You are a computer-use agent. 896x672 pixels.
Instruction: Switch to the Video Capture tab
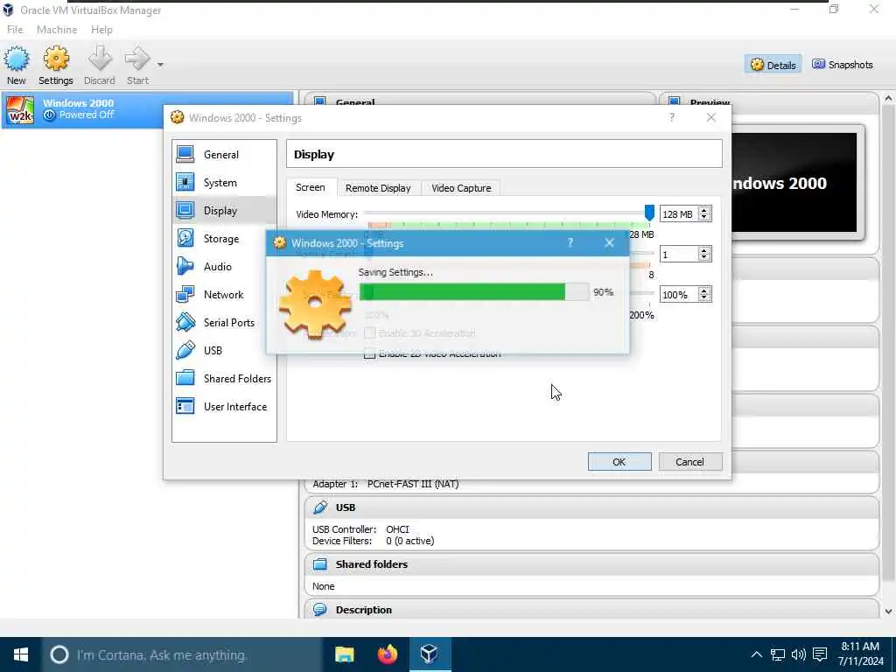[461, 188]
